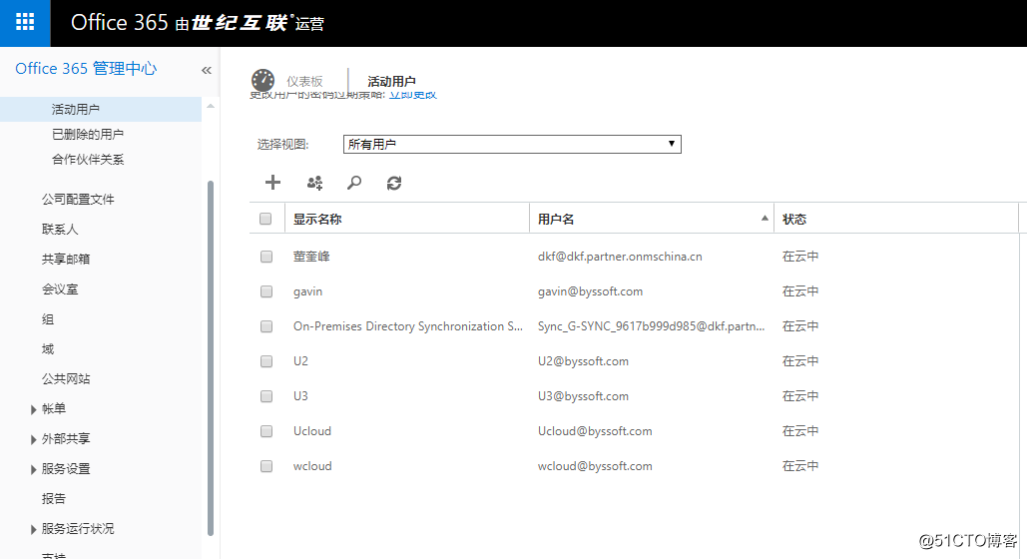
Task: Check the On-Premises Directory Synchronization row
Action: coord(265,326)
